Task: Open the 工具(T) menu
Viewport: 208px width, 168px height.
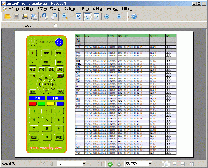Action: (x=84, y=9)
